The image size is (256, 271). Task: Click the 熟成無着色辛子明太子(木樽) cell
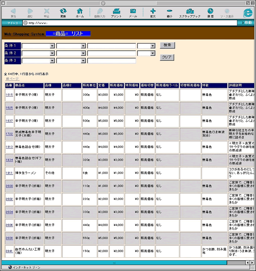click(29, 134)
